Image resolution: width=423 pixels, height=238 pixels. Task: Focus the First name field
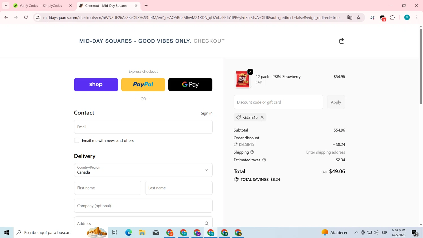click(x=107, y=188)
